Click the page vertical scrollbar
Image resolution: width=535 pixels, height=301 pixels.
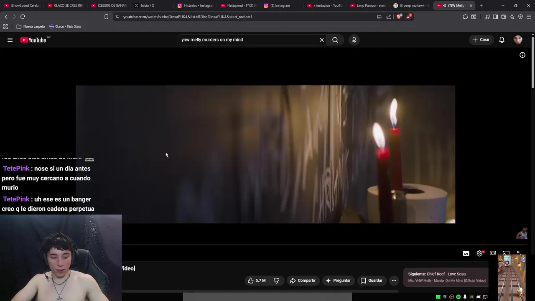[x=533, y=63]
